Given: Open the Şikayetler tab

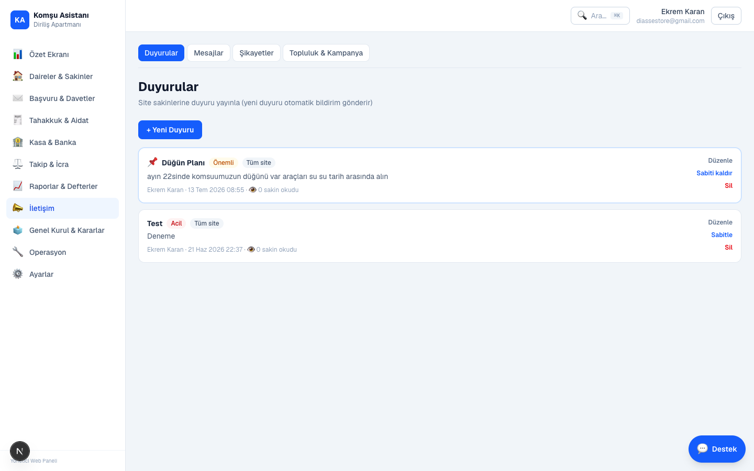Looking at the screenshot, I should tap(257, 53).
